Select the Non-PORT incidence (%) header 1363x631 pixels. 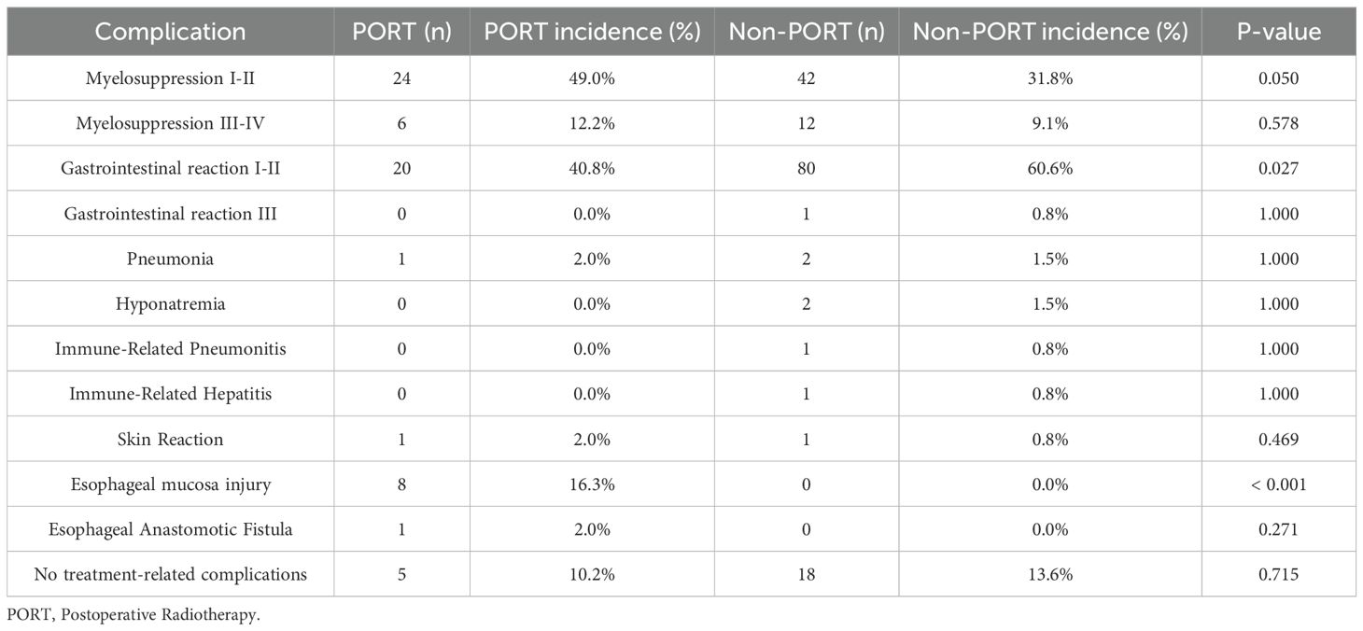1050,32
